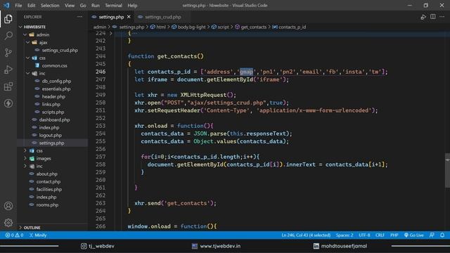Screen dimensions: 450x253
Task: Open the Run menu
Action: coord(96,6)
